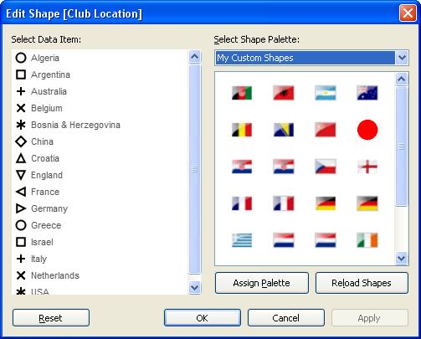421x339 pixels.
Task: Click the Reset button
Action: (x=51, y=318)
